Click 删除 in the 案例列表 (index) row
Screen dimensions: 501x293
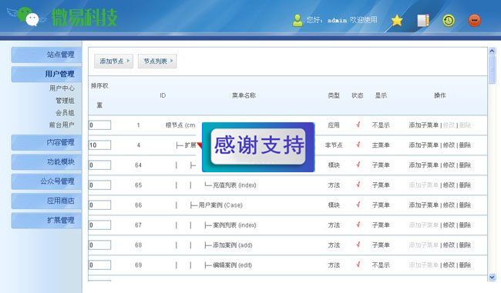[x=466, y=225]
